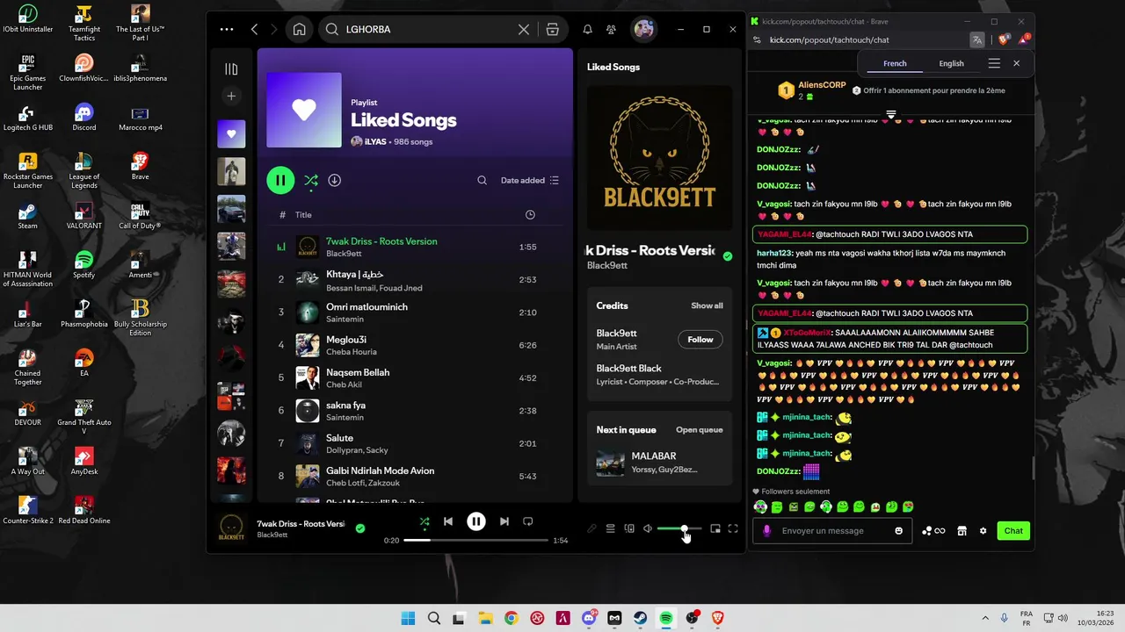Open Connect to a device icon
The height and width of the screenshot is (632, 1125).
click(x=629, y=528)
